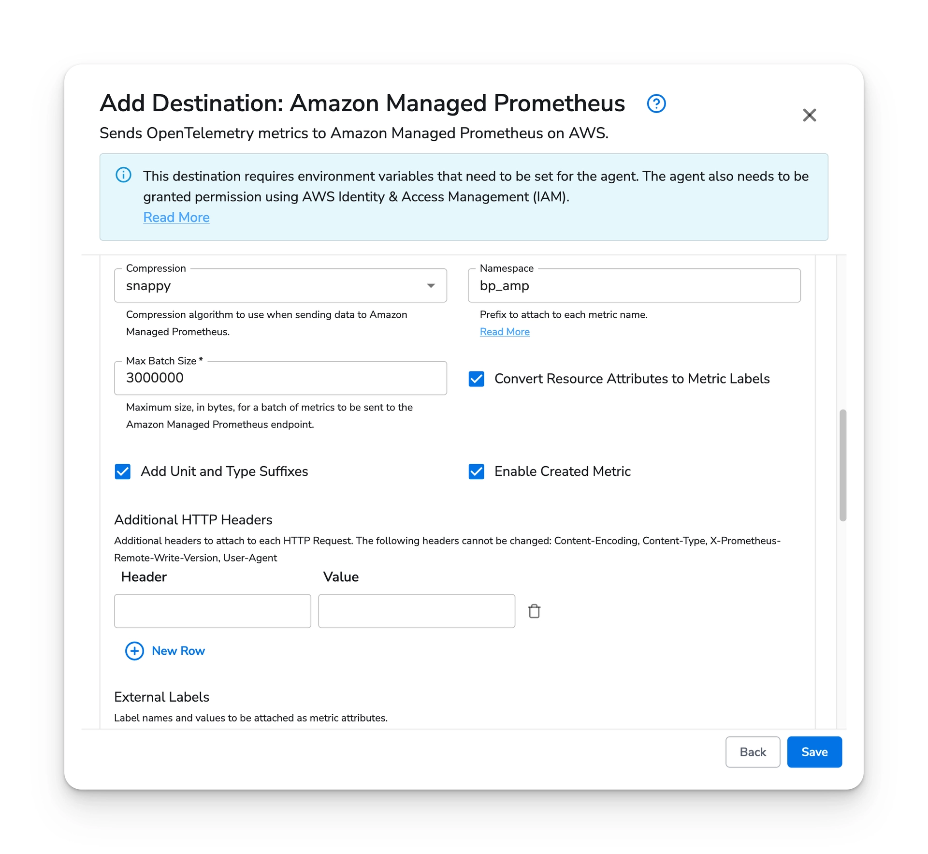The width and height of the screenshot is (928, 854).
Task: Add a New Row of headers
Action: click(165, 650)
